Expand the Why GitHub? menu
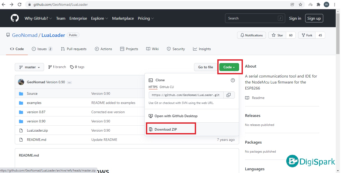This screenshot has width=342, height=173. point(38,18)
